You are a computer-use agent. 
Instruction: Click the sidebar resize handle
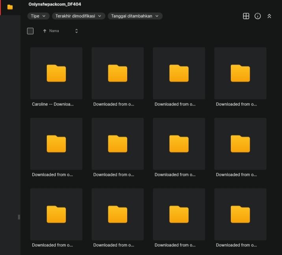click(19, 217)
